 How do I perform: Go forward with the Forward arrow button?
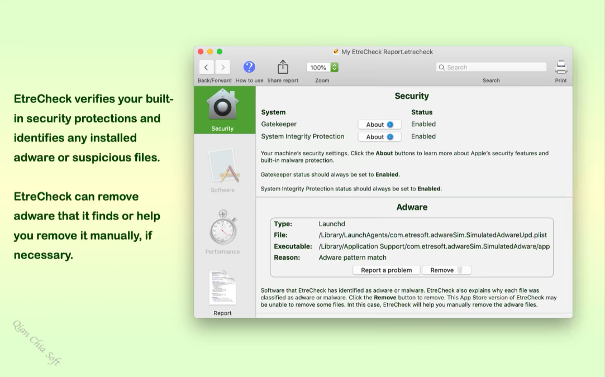[x=223, y=67]
